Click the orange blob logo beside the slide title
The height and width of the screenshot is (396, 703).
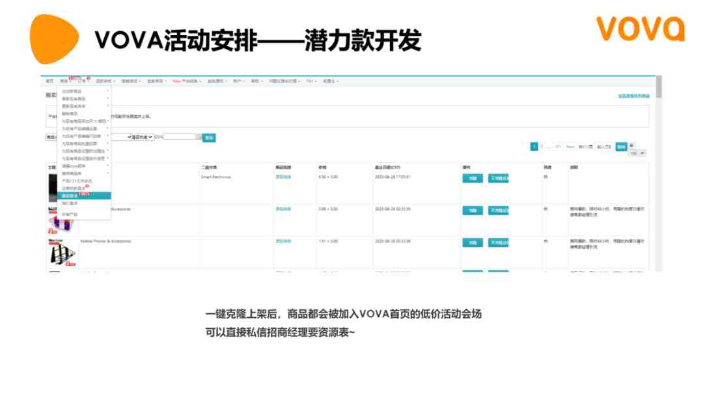[x=55, y=38]
